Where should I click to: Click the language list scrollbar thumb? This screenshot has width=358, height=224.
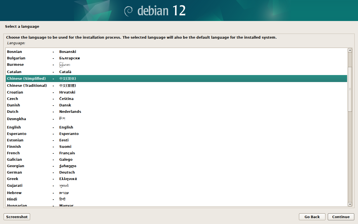(350, 89)
